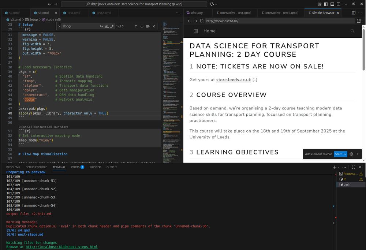The width and height of the screenshot is (366, 250).
Task: Open dropdown arrow beside Start button
Action: pyautogui.click(x=345, y=154)
